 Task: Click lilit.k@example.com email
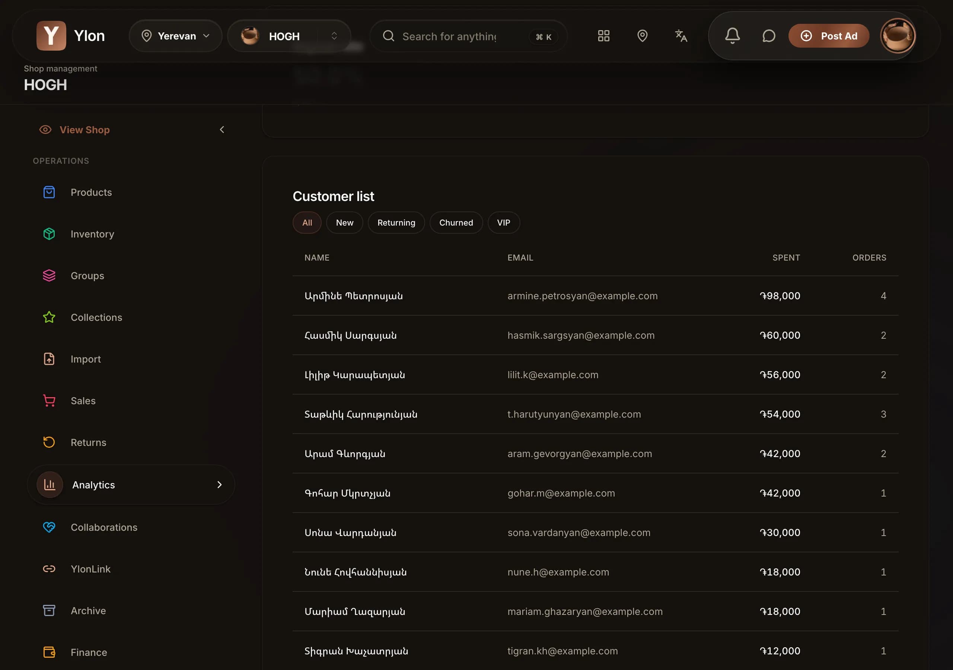coord(553,374)
